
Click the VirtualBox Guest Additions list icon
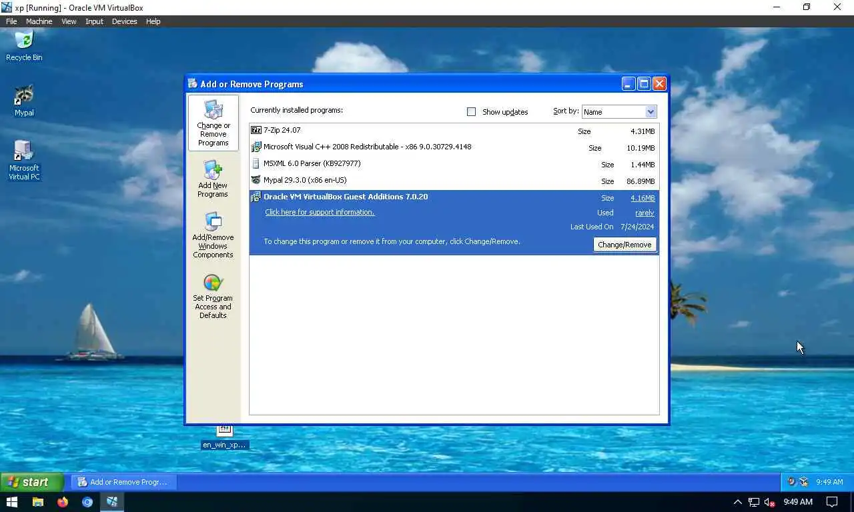click(x=256, y=197)
